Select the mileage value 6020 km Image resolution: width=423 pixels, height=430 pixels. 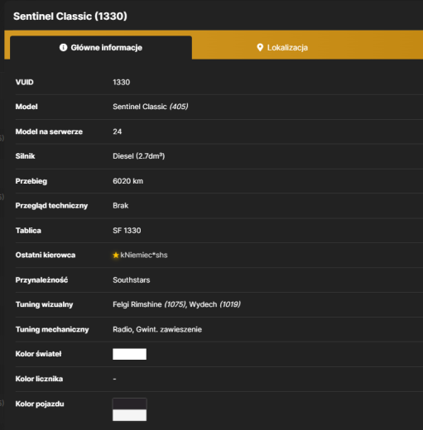(x=127, y=181)
